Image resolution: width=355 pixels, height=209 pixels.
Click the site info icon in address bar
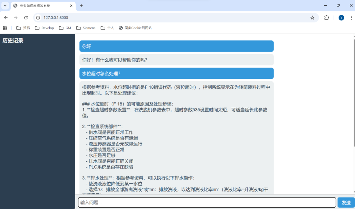(x=38, y=18)
